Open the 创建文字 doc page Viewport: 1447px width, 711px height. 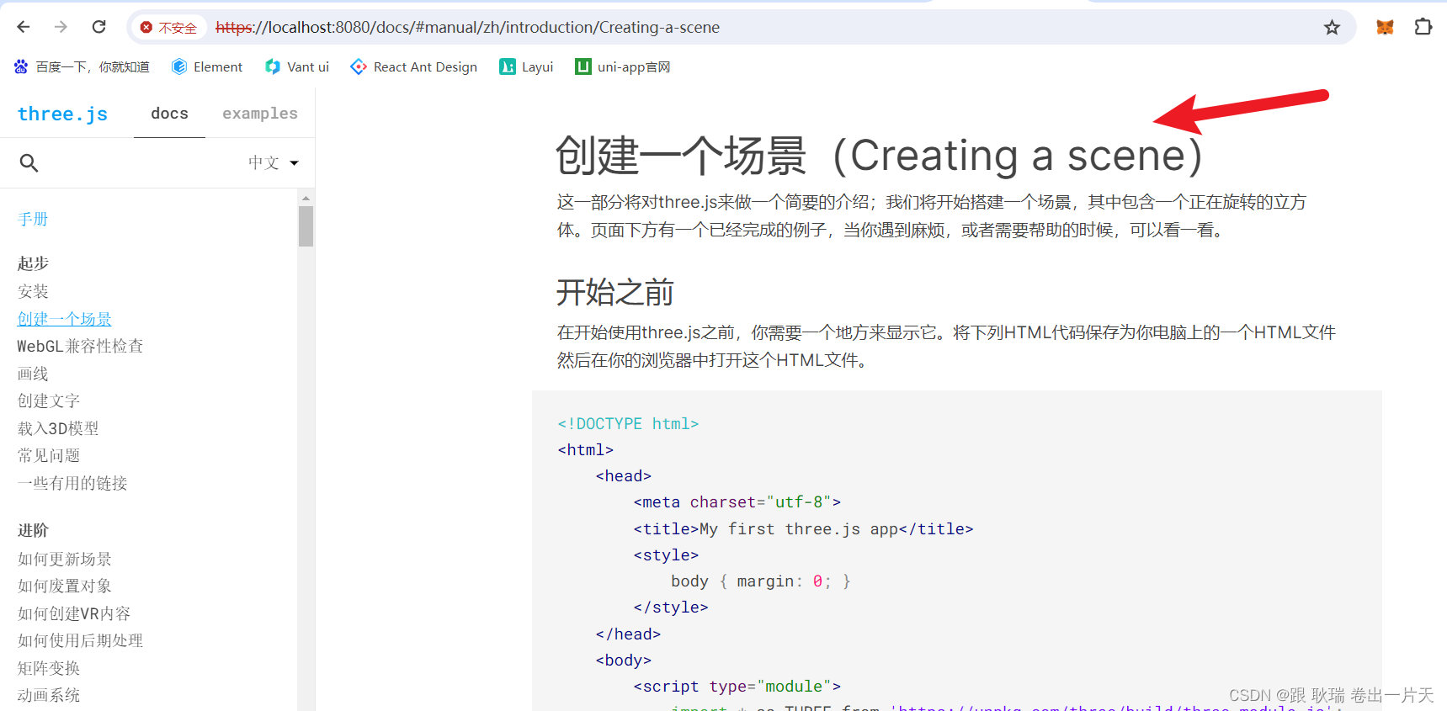49,401
